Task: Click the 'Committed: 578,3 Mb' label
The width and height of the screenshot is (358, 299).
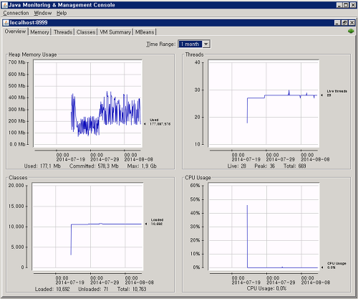Action: pyautogui.click(x=94, y=166)
